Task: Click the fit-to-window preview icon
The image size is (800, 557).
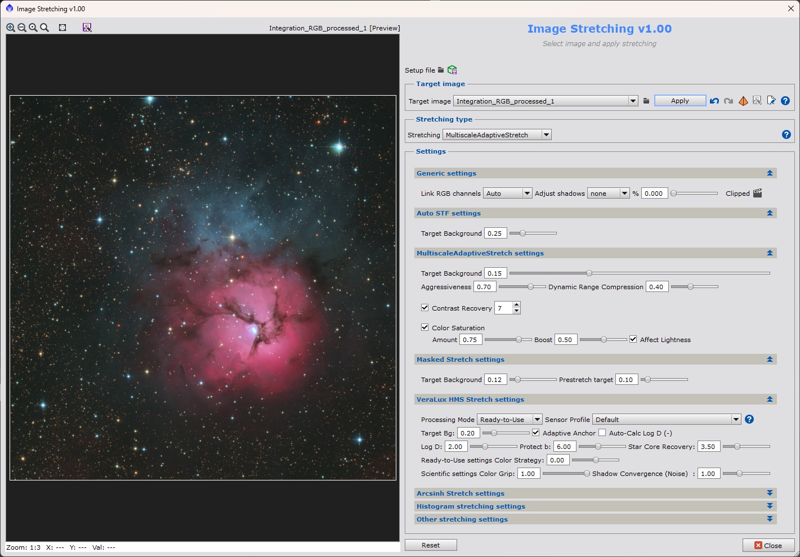Action: click(x=62, y=28)
